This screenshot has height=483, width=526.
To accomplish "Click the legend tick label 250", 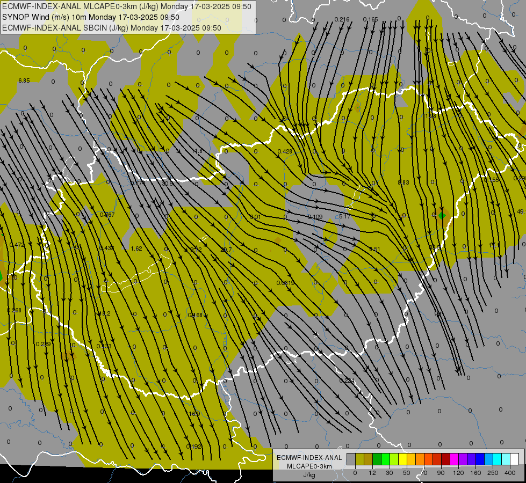I will pos(493,473).
